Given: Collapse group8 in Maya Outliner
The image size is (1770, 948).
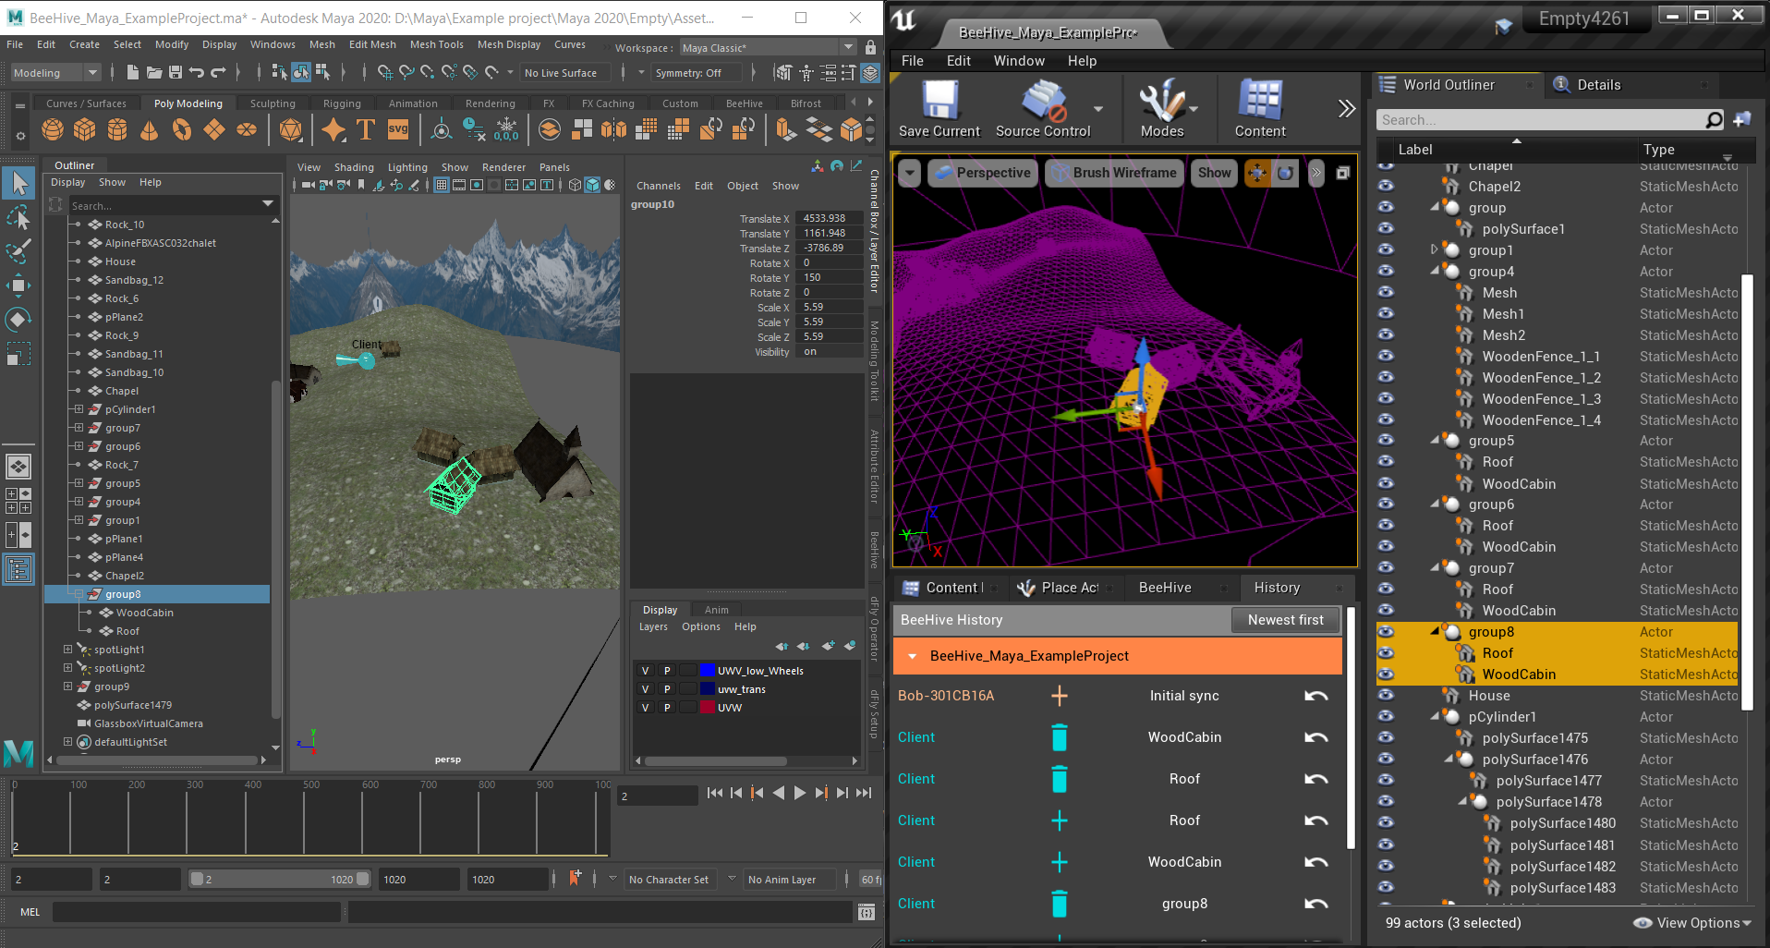Looking at the screenshot, I should 79,594.
